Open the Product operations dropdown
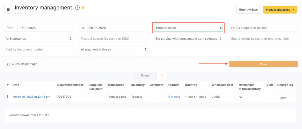Viewport: 302px width, 129px height. pos(280,9)
